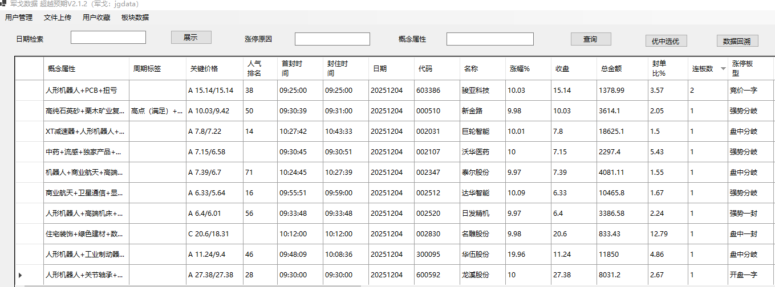This screenshot has height=287, width=775.
Task: Sort by 日期 column header
Action: [392, 68]
